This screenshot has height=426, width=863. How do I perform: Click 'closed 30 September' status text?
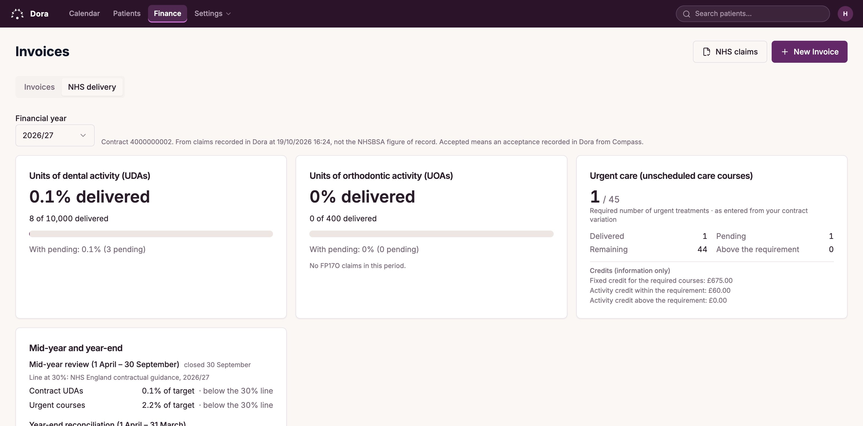coord(217,365)
